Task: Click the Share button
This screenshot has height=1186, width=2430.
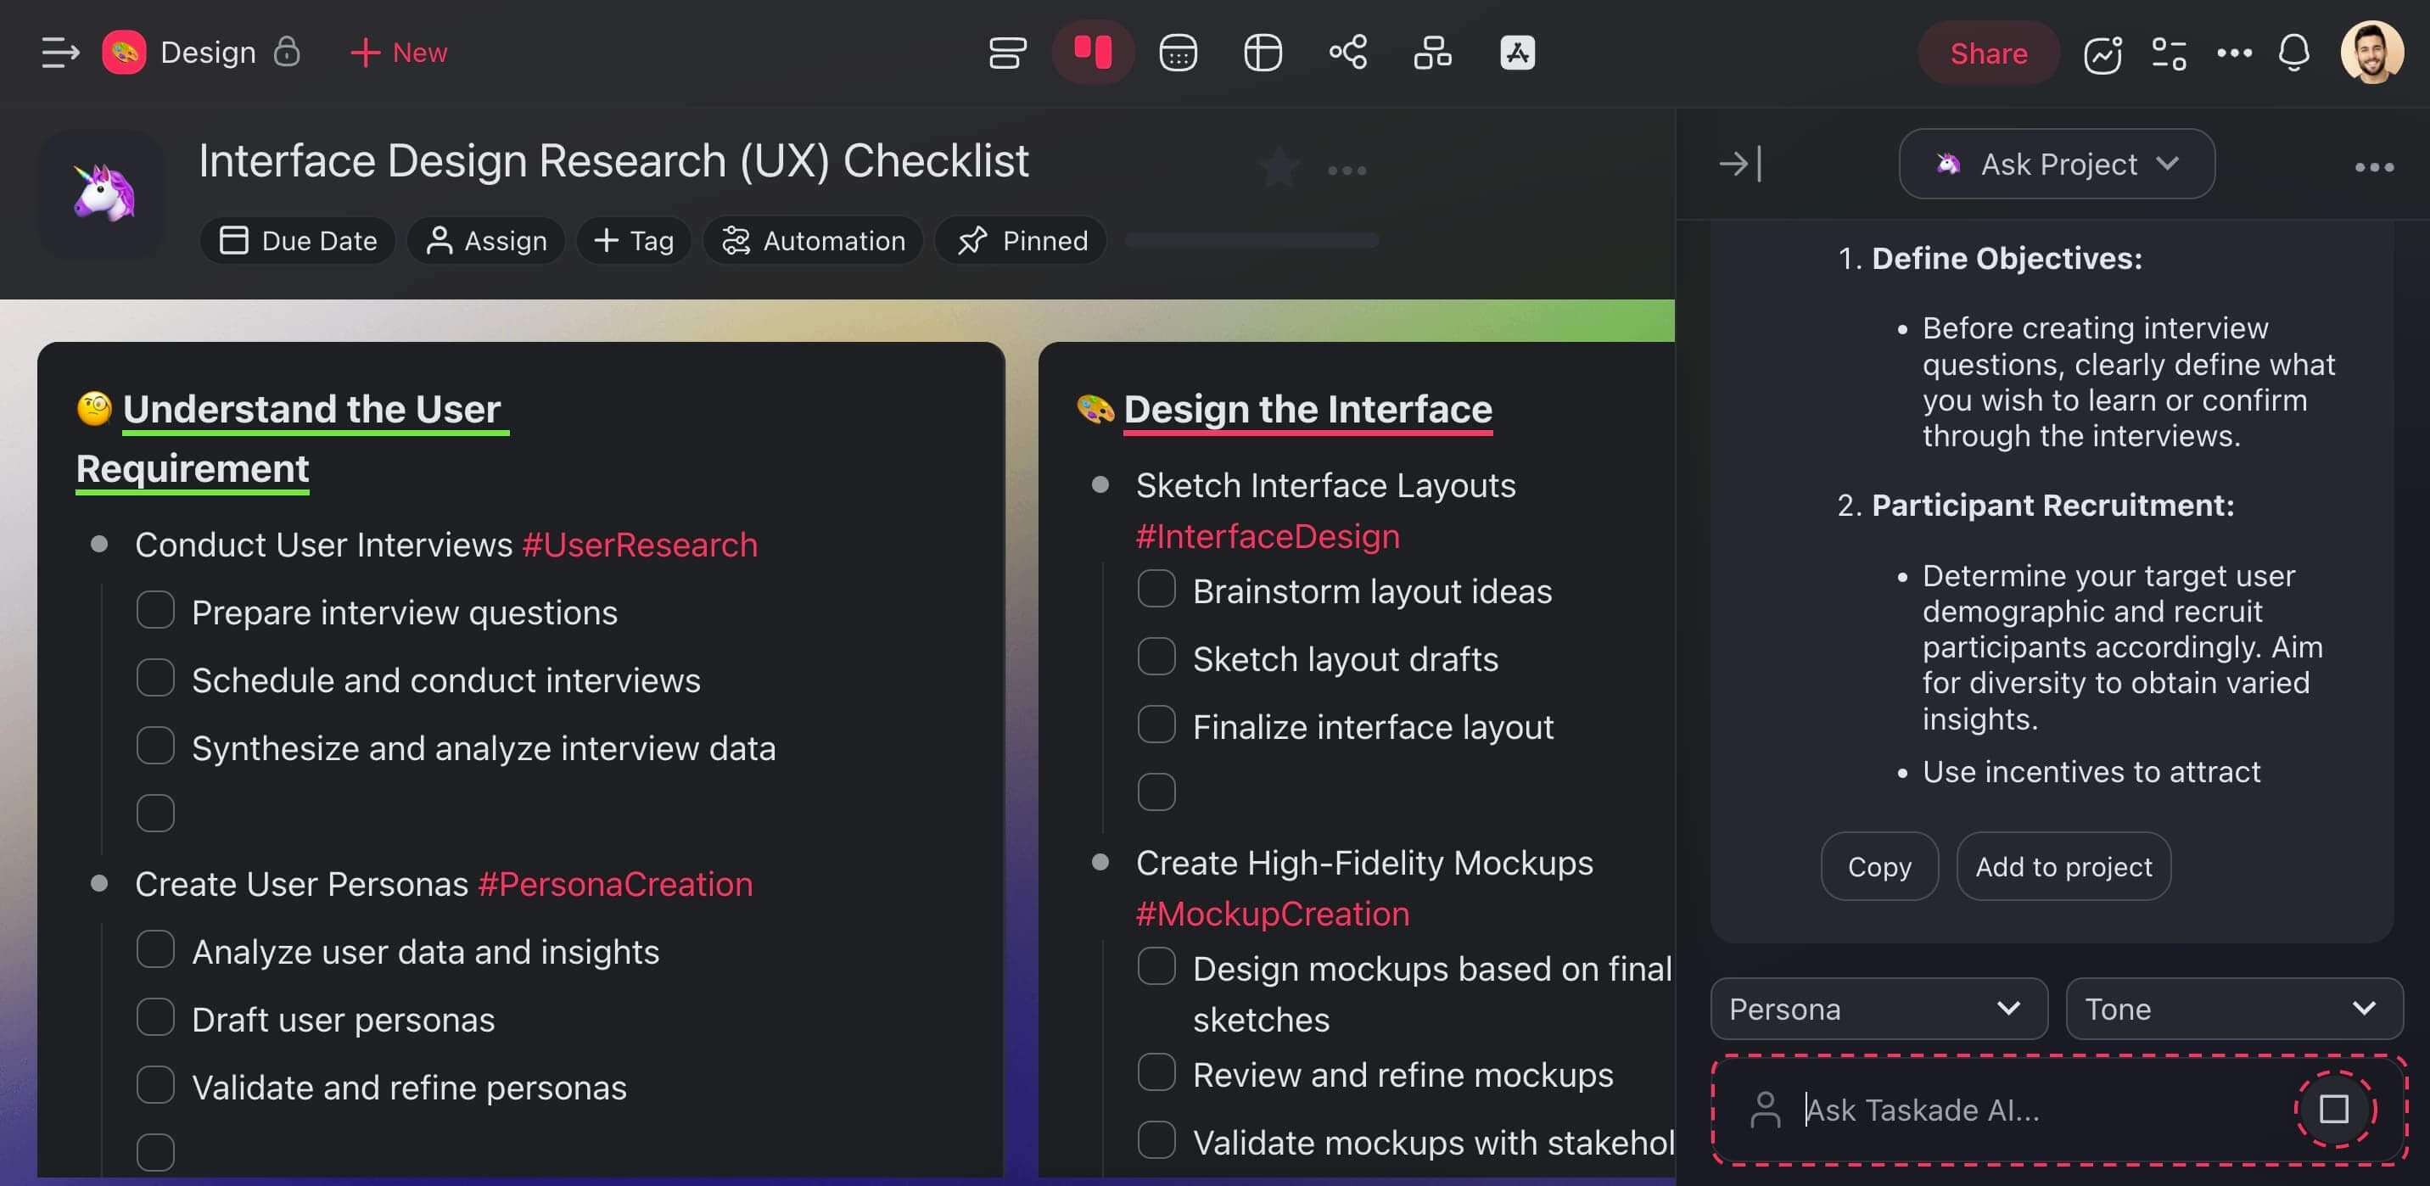Action: (x=1988, y=53)
